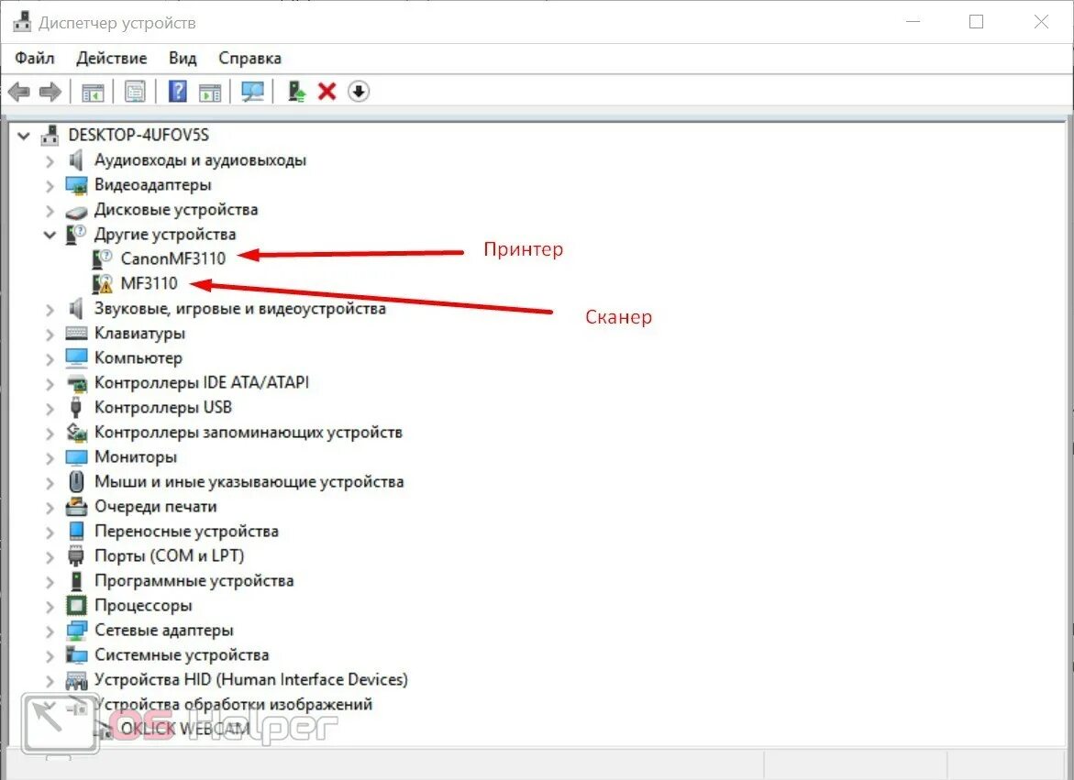
Task: Click the Update driver toolbar icon
Action: (296, 92)
